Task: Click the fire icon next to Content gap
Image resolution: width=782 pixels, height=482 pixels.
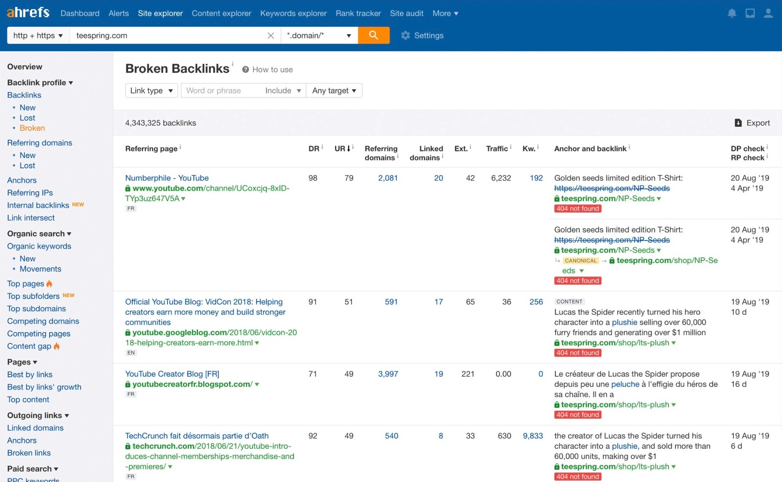Action: click(x=57, y=346)
